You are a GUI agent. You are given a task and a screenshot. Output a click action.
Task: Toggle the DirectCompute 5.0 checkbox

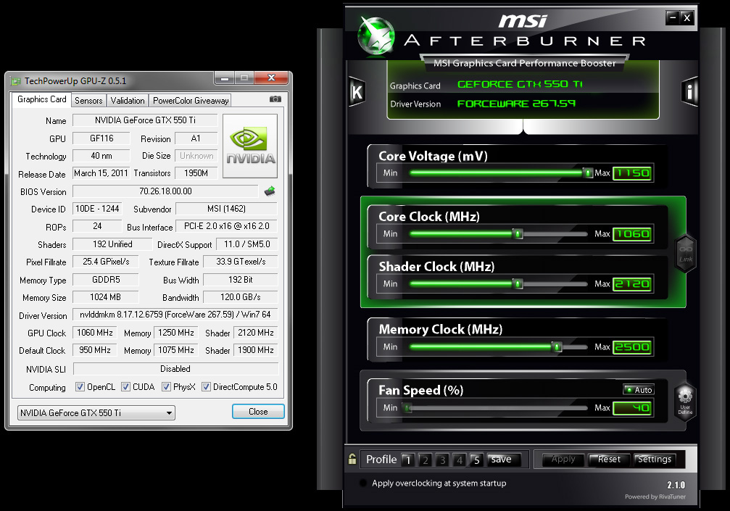[x=207, y=387]
